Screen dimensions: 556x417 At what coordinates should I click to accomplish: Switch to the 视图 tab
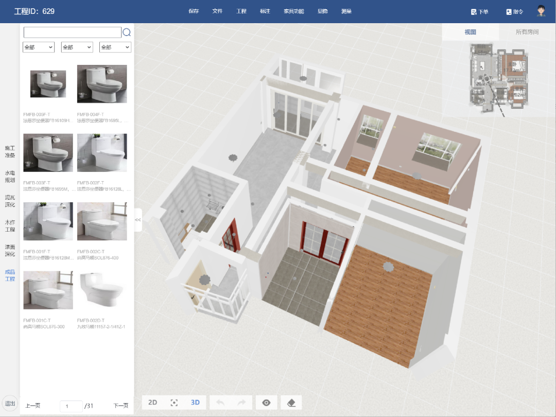[471, 32]
